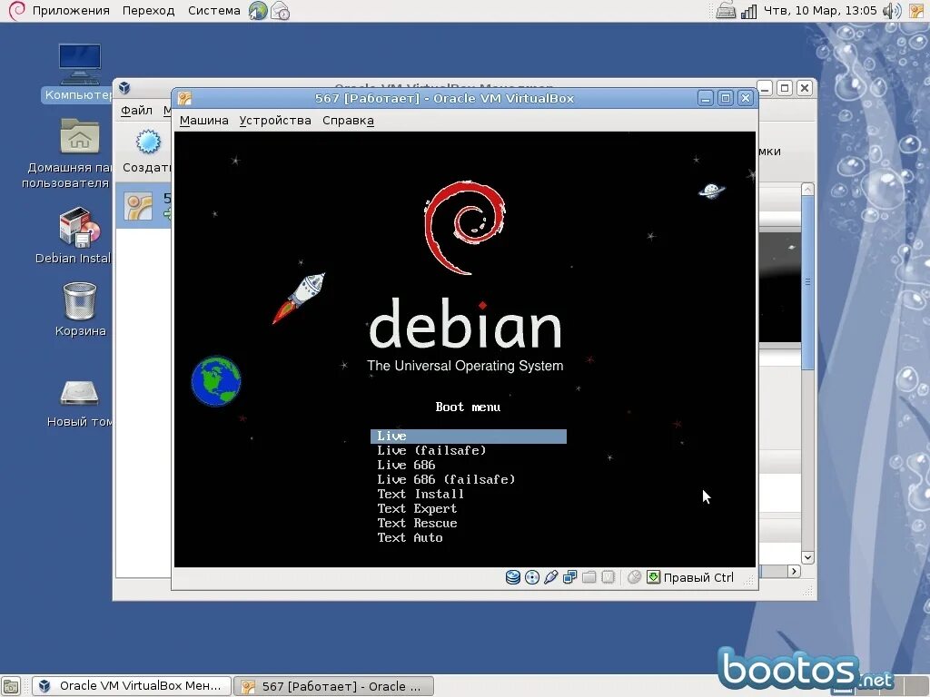Open the Корзина trash bin icon
Viewport: 930px width, 697px height.
pyautogui.click(x=80, y=300)
